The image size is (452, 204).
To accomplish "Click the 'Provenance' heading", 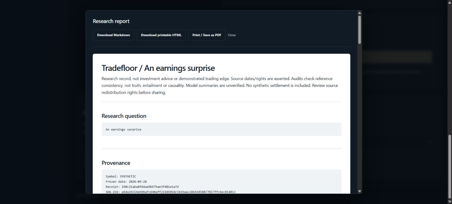I will click(x=116, y=163).
